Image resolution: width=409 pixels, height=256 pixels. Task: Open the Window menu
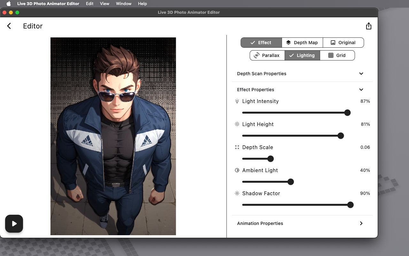124,4
